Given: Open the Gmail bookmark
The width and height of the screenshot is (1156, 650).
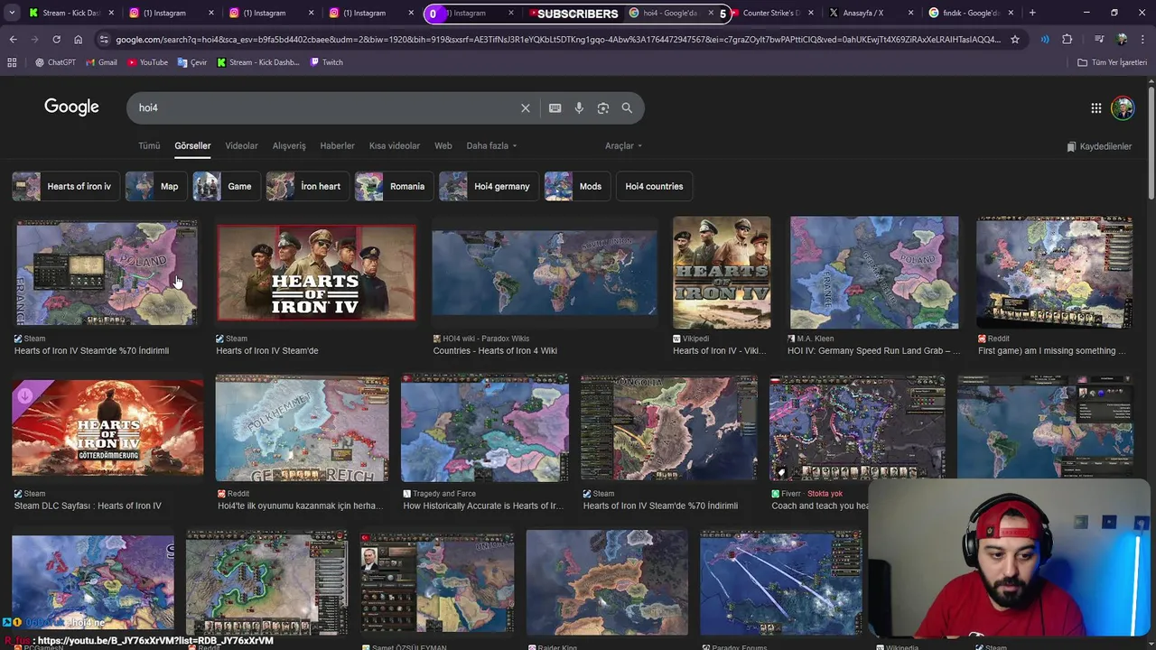Looking at the screenshot, I should click(x=101, y=62).
